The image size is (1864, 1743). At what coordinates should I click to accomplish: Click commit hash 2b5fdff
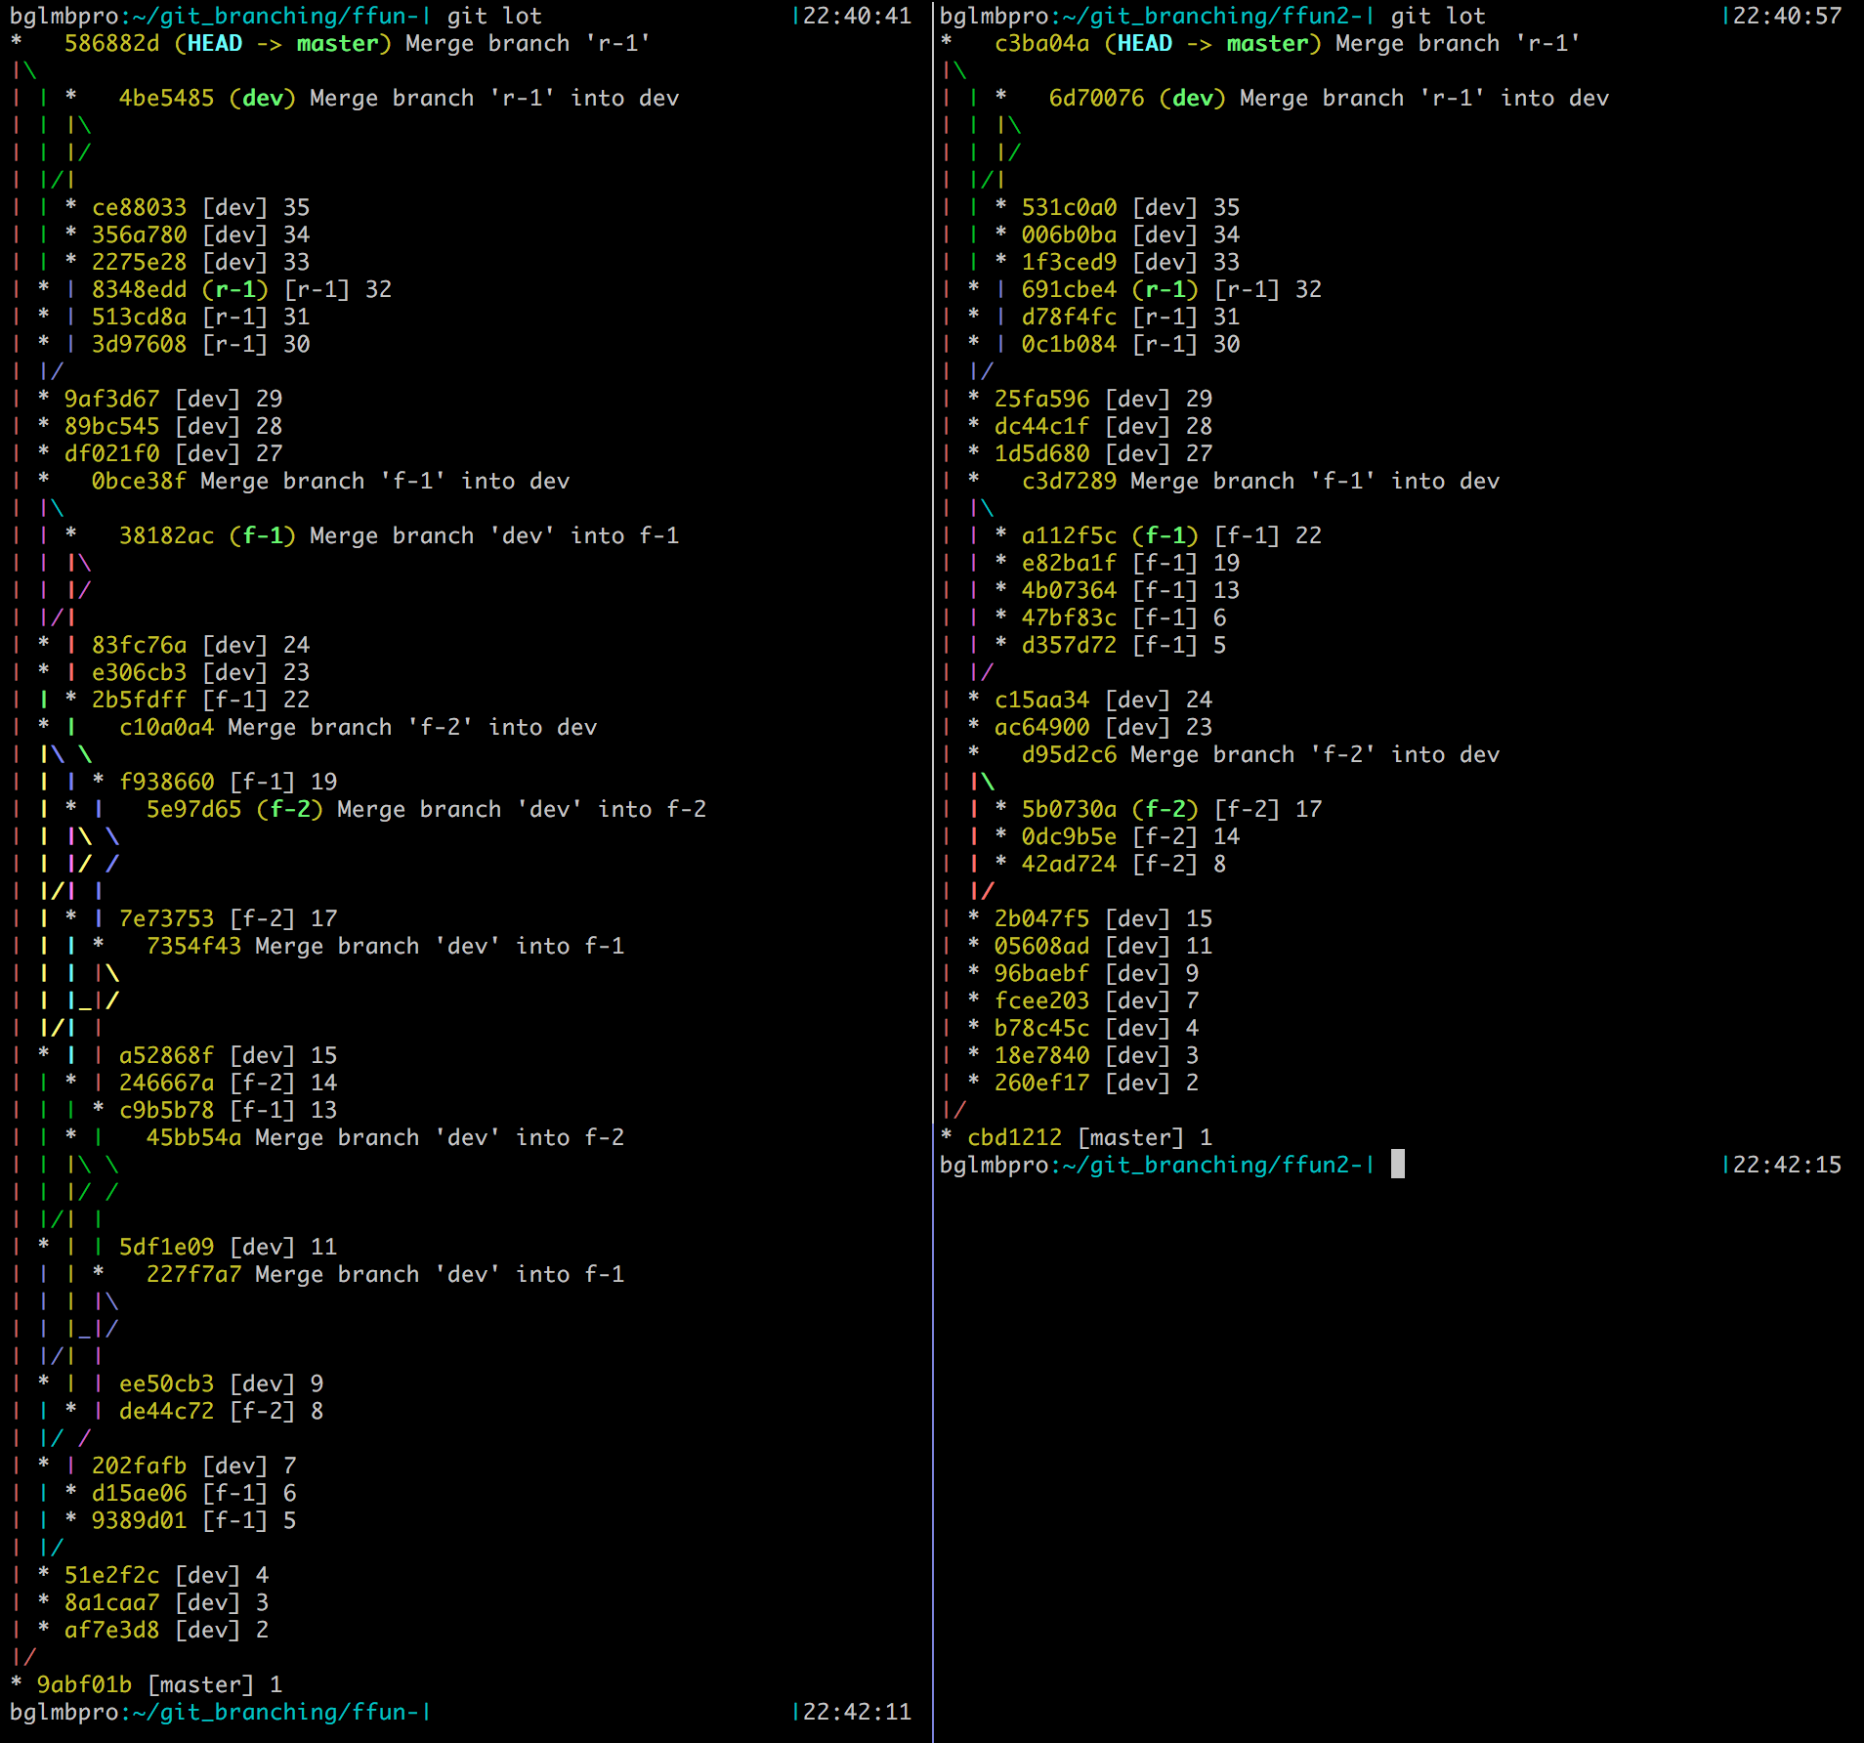[139, 701]
